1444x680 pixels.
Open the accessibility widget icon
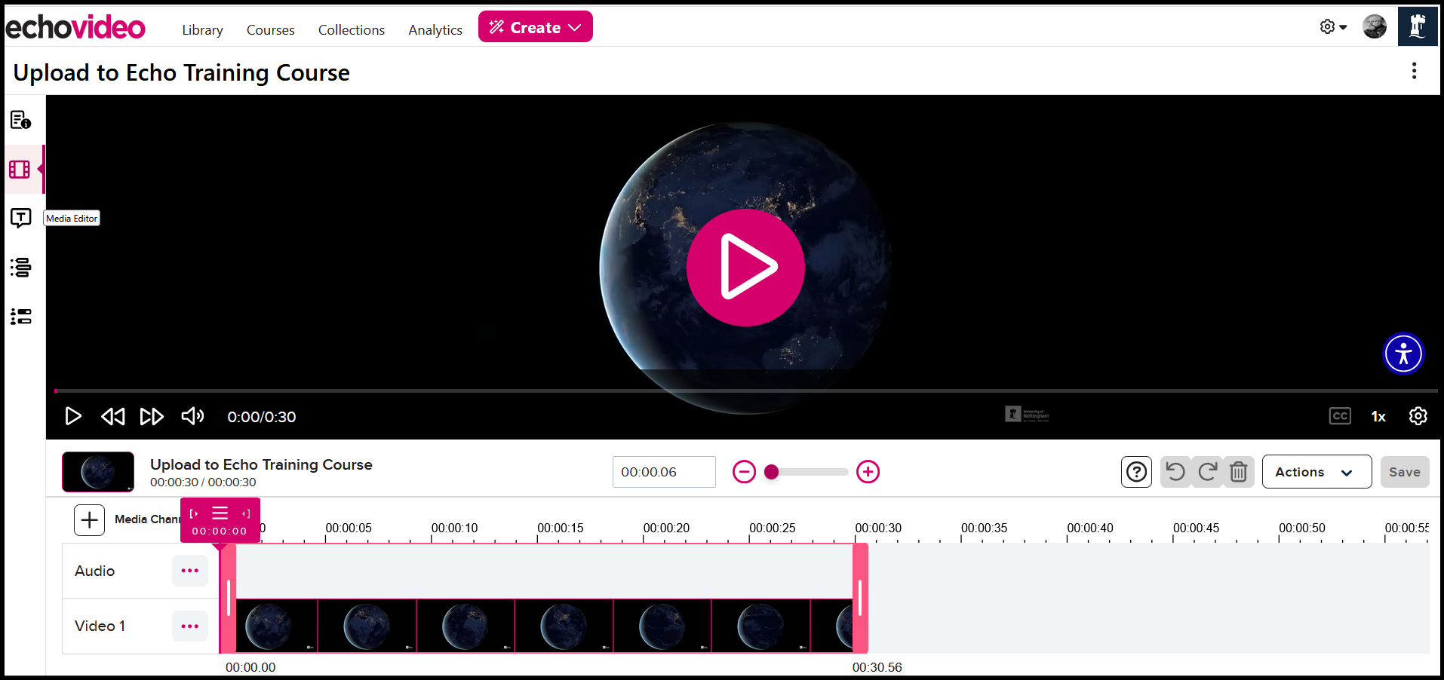1403,354
